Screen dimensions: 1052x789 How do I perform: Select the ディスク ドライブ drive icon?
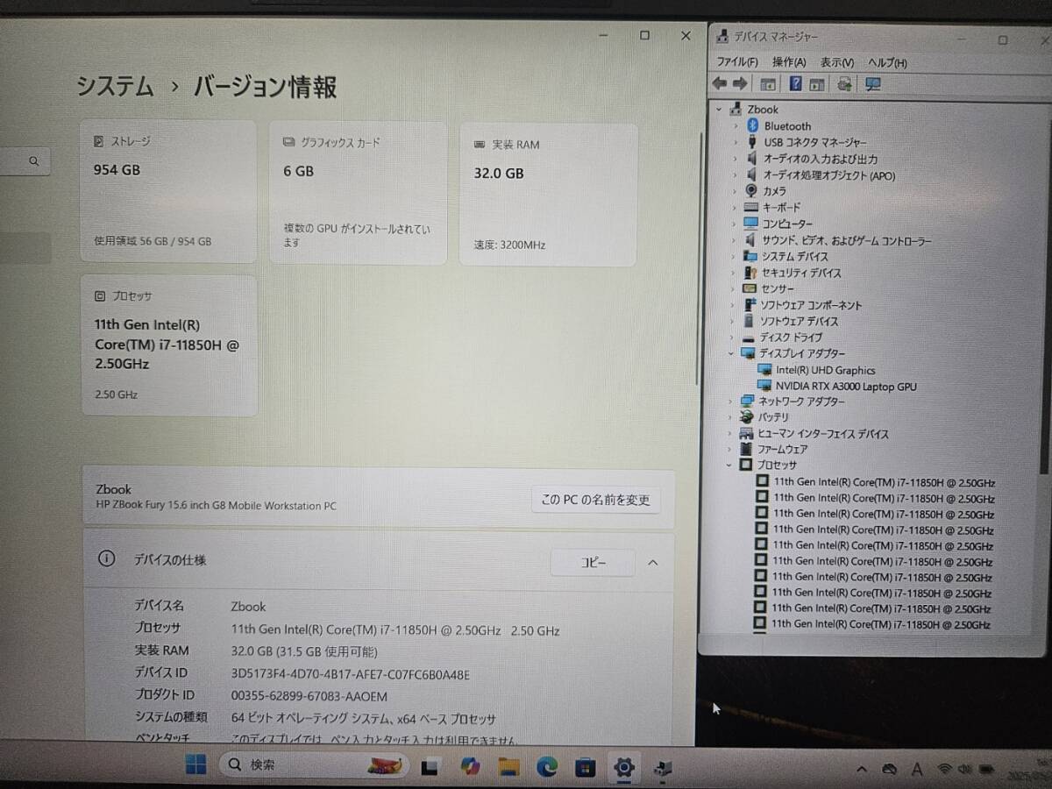coord(749,338)
